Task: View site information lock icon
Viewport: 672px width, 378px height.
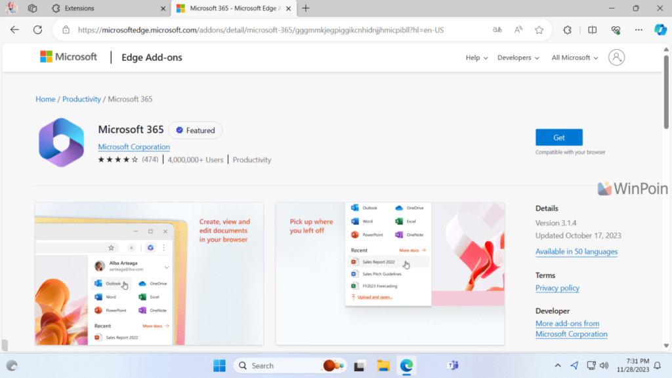Action: [66, 30]
